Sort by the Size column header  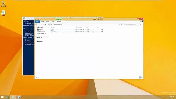point(98,27)
